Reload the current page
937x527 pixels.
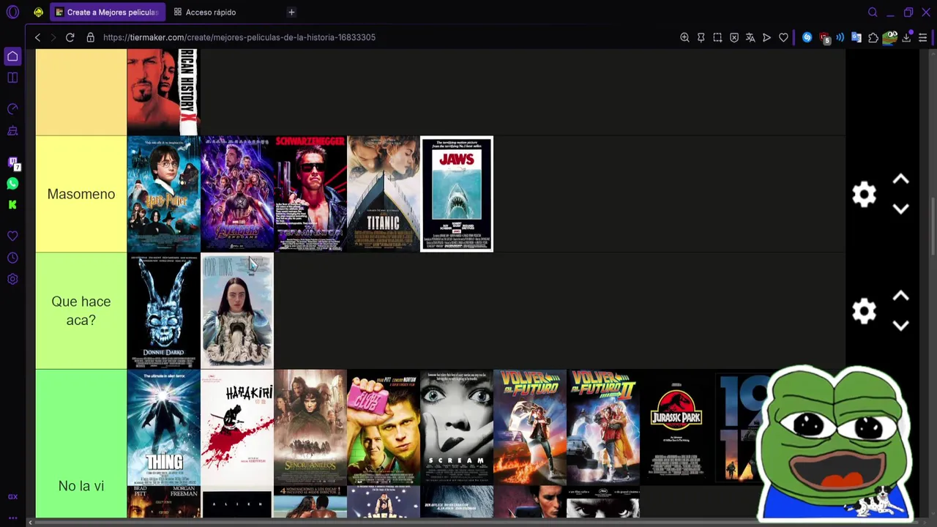click(x=70, y=37)
